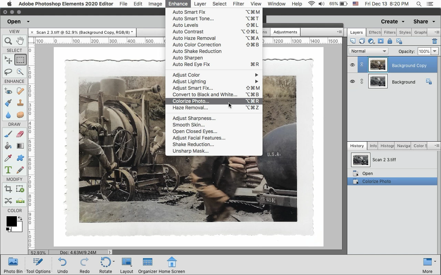Select the Crop tool

(8, 189)
